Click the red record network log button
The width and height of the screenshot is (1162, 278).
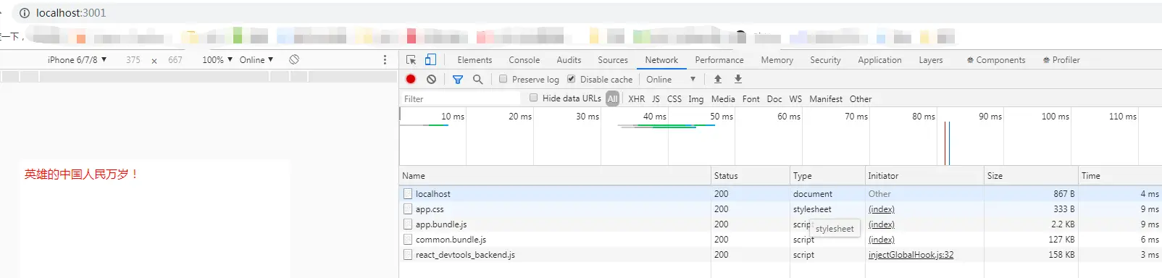click(x=411, y=79)
